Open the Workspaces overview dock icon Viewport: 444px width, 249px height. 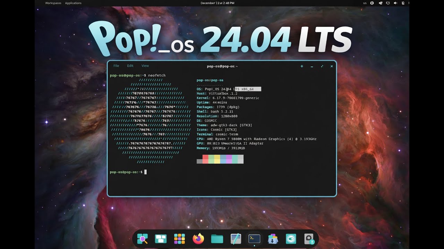click(161, 239)
